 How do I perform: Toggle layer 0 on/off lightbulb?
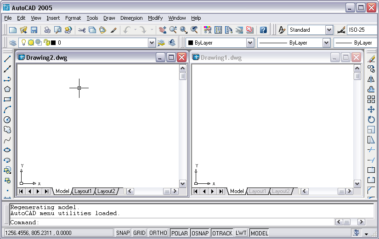(23, 43)
